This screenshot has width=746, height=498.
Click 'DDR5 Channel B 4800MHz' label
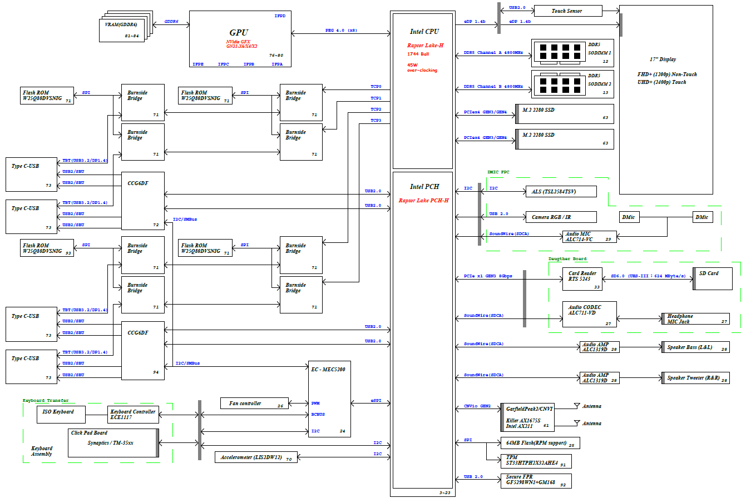click(x=493, y=87)
